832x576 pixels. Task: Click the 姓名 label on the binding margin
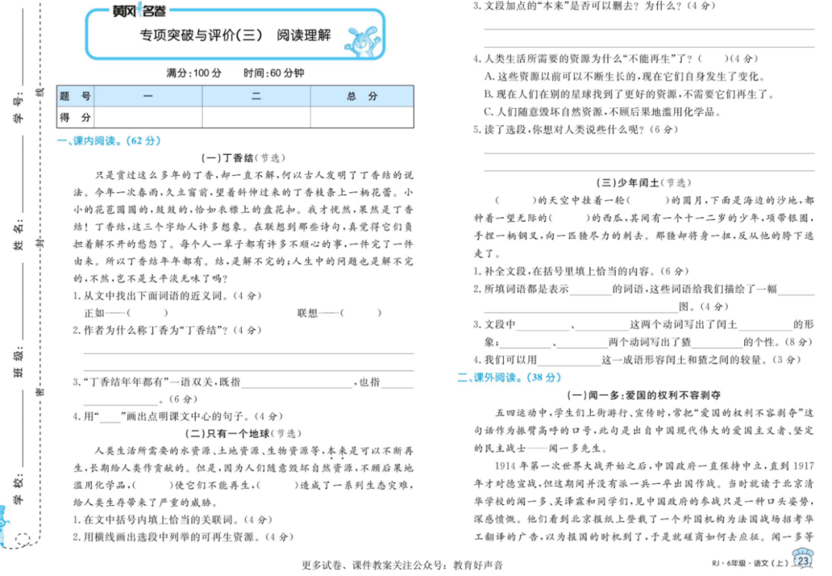(18, 234)
